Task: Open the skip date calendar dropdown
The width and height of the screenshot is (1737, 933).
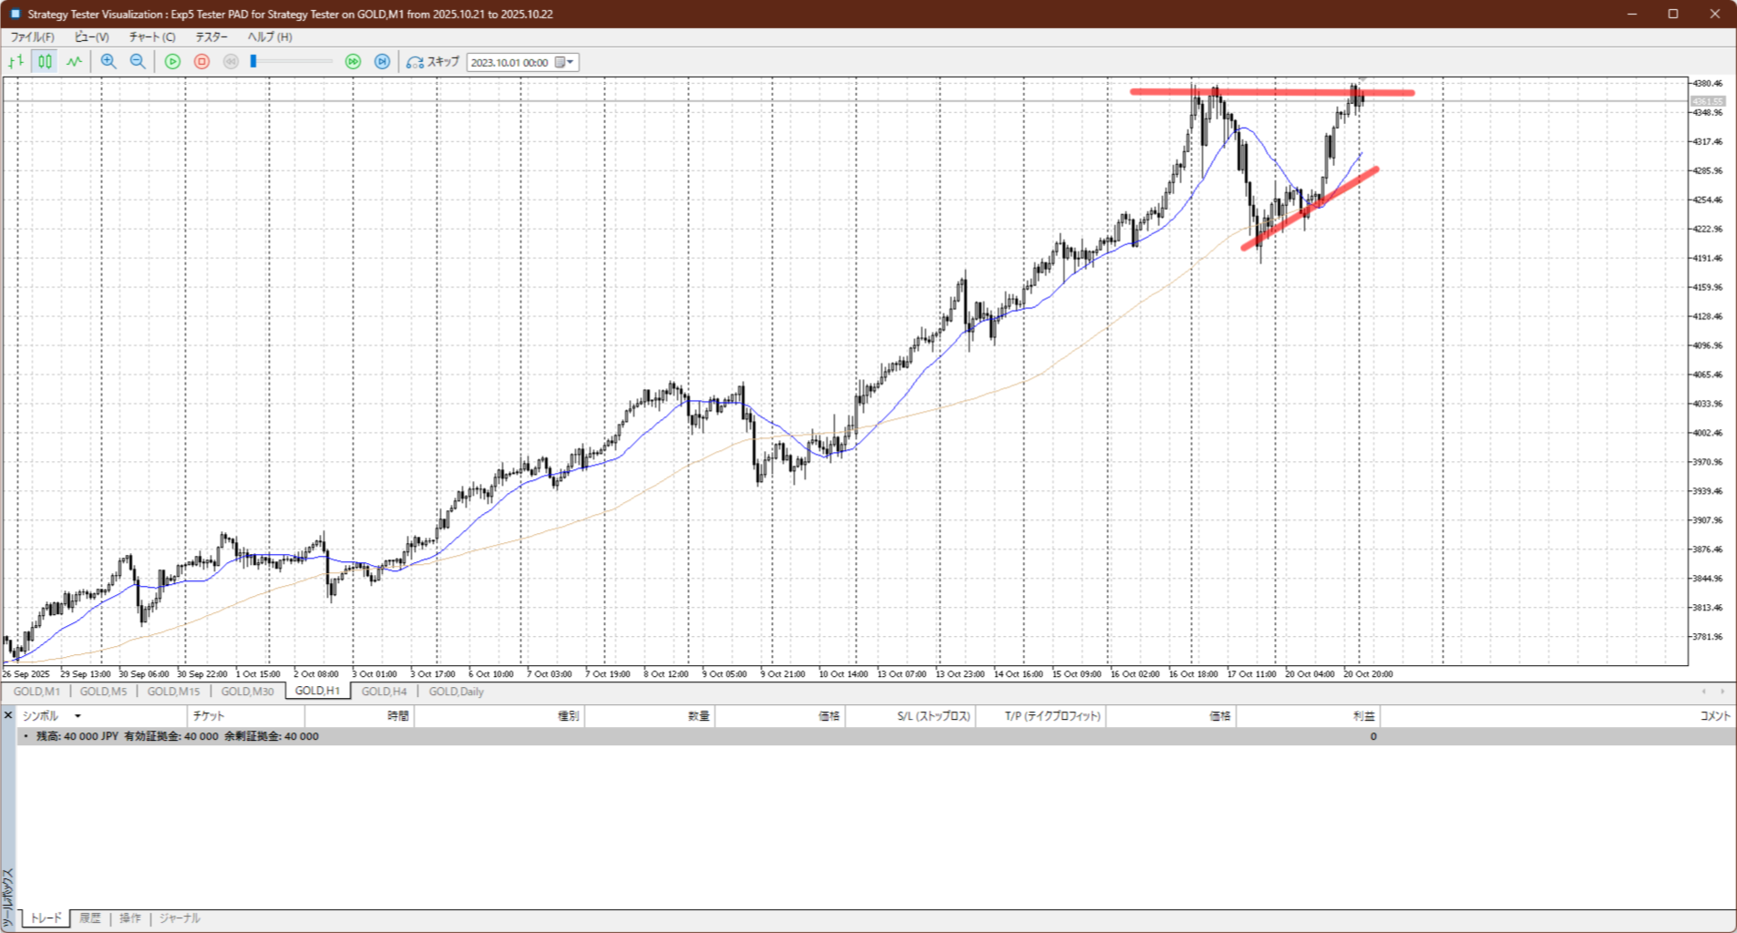Action: pyautogui.click(x=565, y=62)
